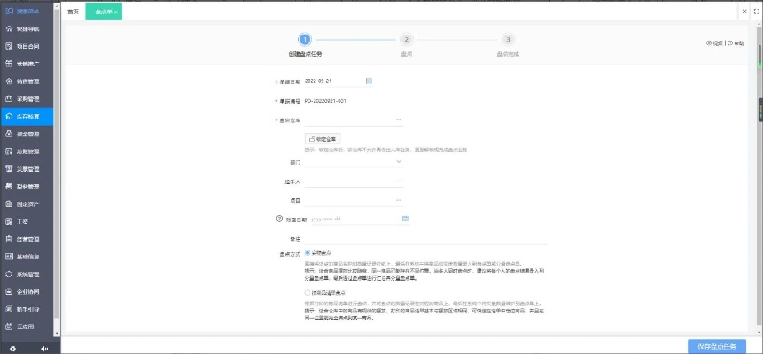This screenshot has height=354, width=763.
Task: Open 云应用 in the sidebar
Action: click(27, 327)
